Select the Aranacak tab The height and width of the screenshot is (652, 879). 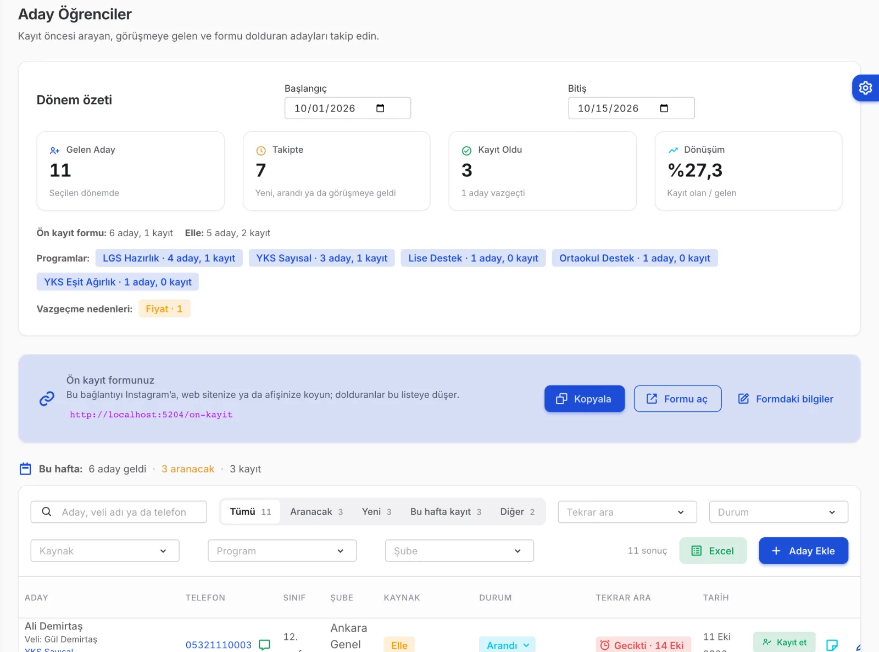[316, 512]
